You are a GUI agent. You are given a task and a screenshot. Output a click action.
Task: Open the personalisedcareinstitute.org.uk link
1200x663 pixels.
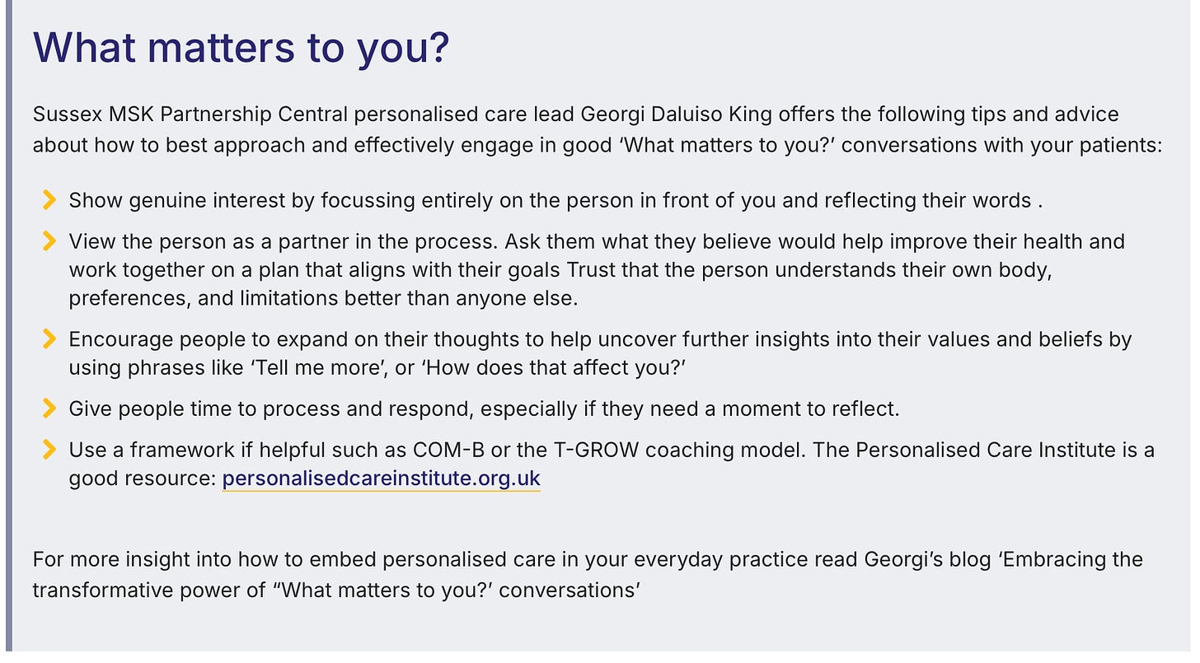381,478
